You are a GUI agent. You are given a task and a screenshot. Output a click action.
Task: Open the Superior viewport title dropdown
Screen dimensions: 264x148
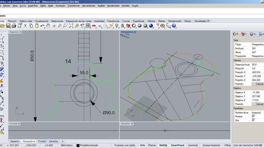(x=21, y=32)
